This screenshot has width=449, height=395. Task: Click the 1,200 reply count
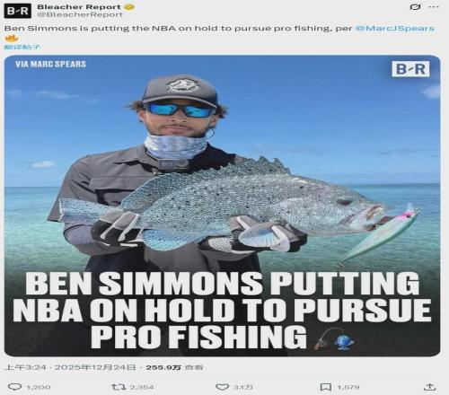[38, 388]
